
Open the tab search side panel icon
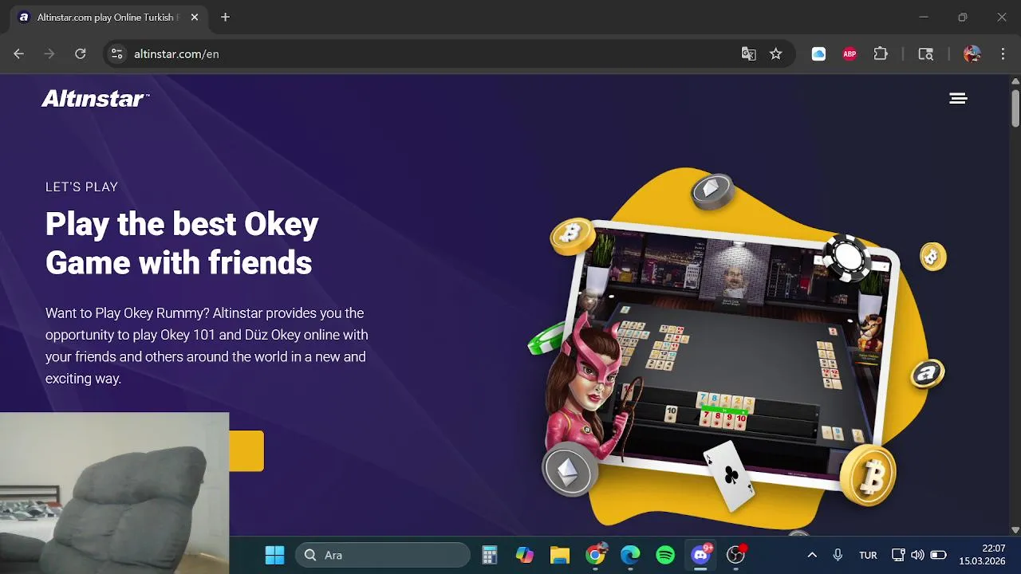click(x=925, y=53)
